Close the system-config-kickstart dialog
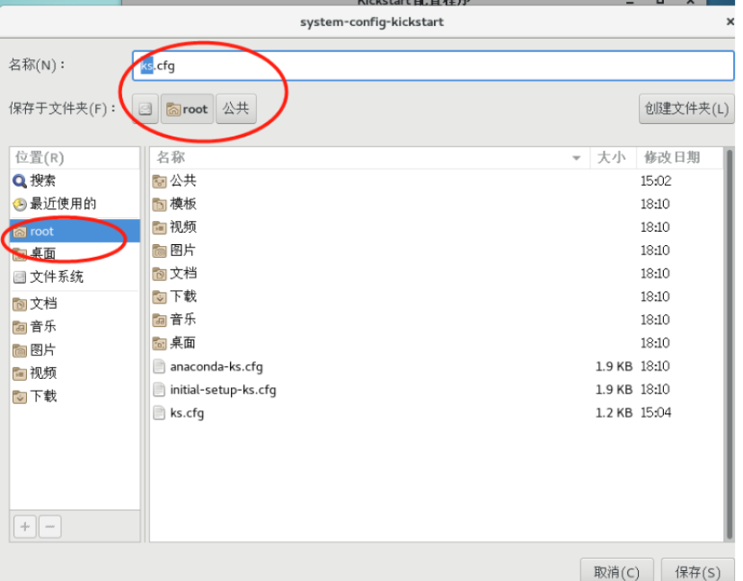Viewport: 743px width, 581px height. [x=730, y=22]
